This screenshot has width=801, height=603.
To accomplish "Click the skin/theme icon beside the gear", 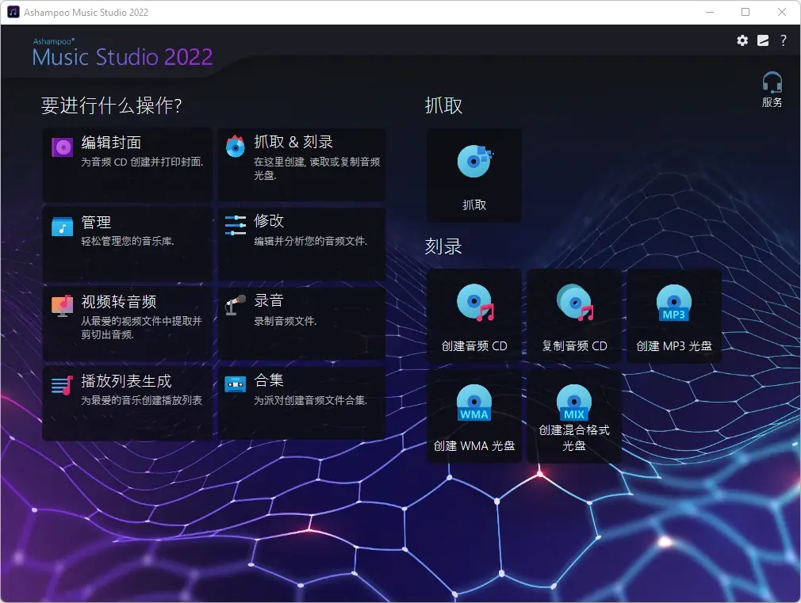I will coord(763,40).
